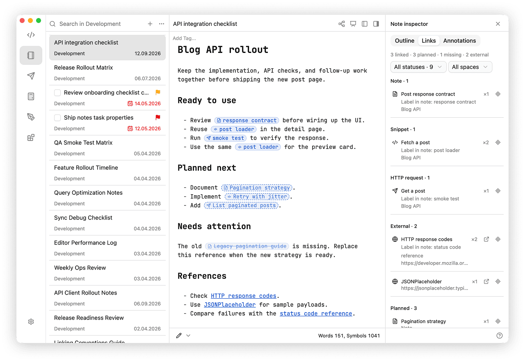The height and width of the screenshot is (361, 525).
Task: Open the code snippets sidebar section
Action: click(31, 35)
